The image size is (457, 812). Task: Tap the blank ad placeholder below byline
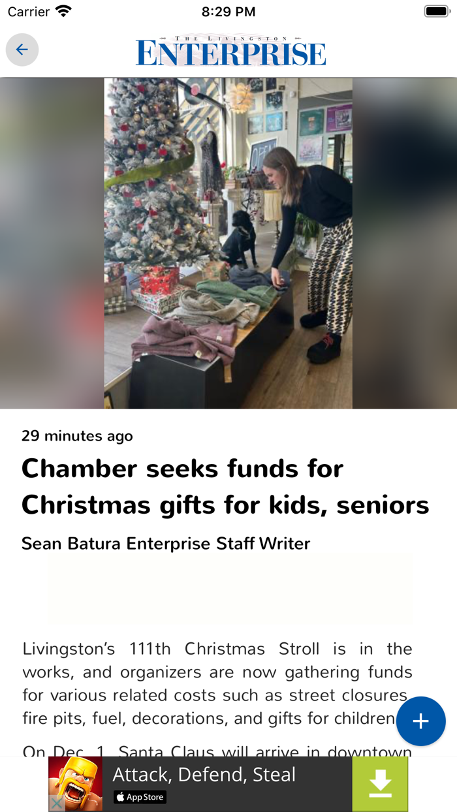coord(229,591)
